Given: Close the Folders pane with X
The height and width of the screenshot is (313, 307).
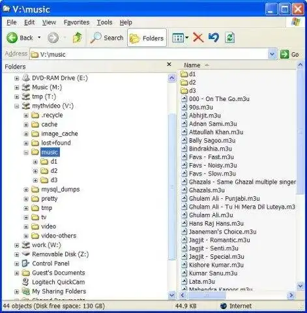Looking at the screenshot, I should pyautogui.click(x=169, y=65).
